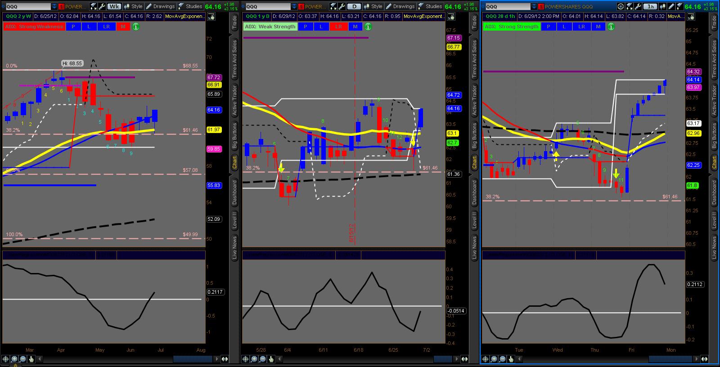
Task: Toggle the M button on the daily chart
Action: click(x=355, y=27)
